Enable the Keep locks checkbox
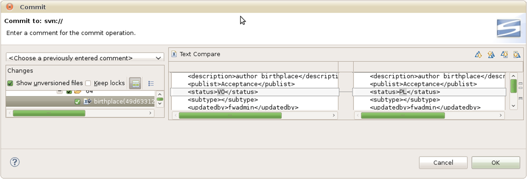This screenshot has width=527, height=179. [x=88, y=83]
